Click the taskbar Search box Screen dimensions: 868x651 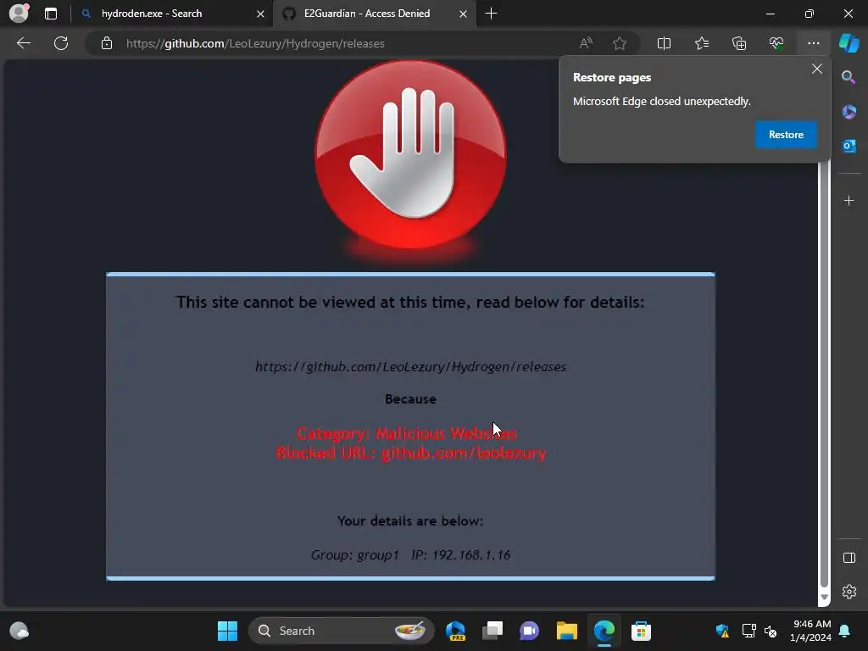342,631
